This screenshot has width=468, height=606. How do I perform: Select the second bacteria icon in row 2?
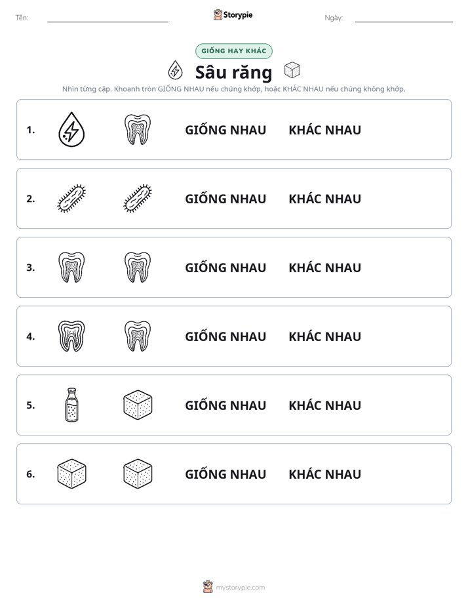(138, 198)
